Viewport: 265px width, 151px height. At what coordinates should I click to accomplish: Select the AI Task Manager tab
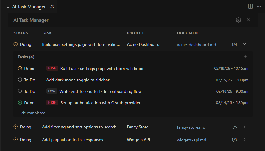tap(29, 7)
